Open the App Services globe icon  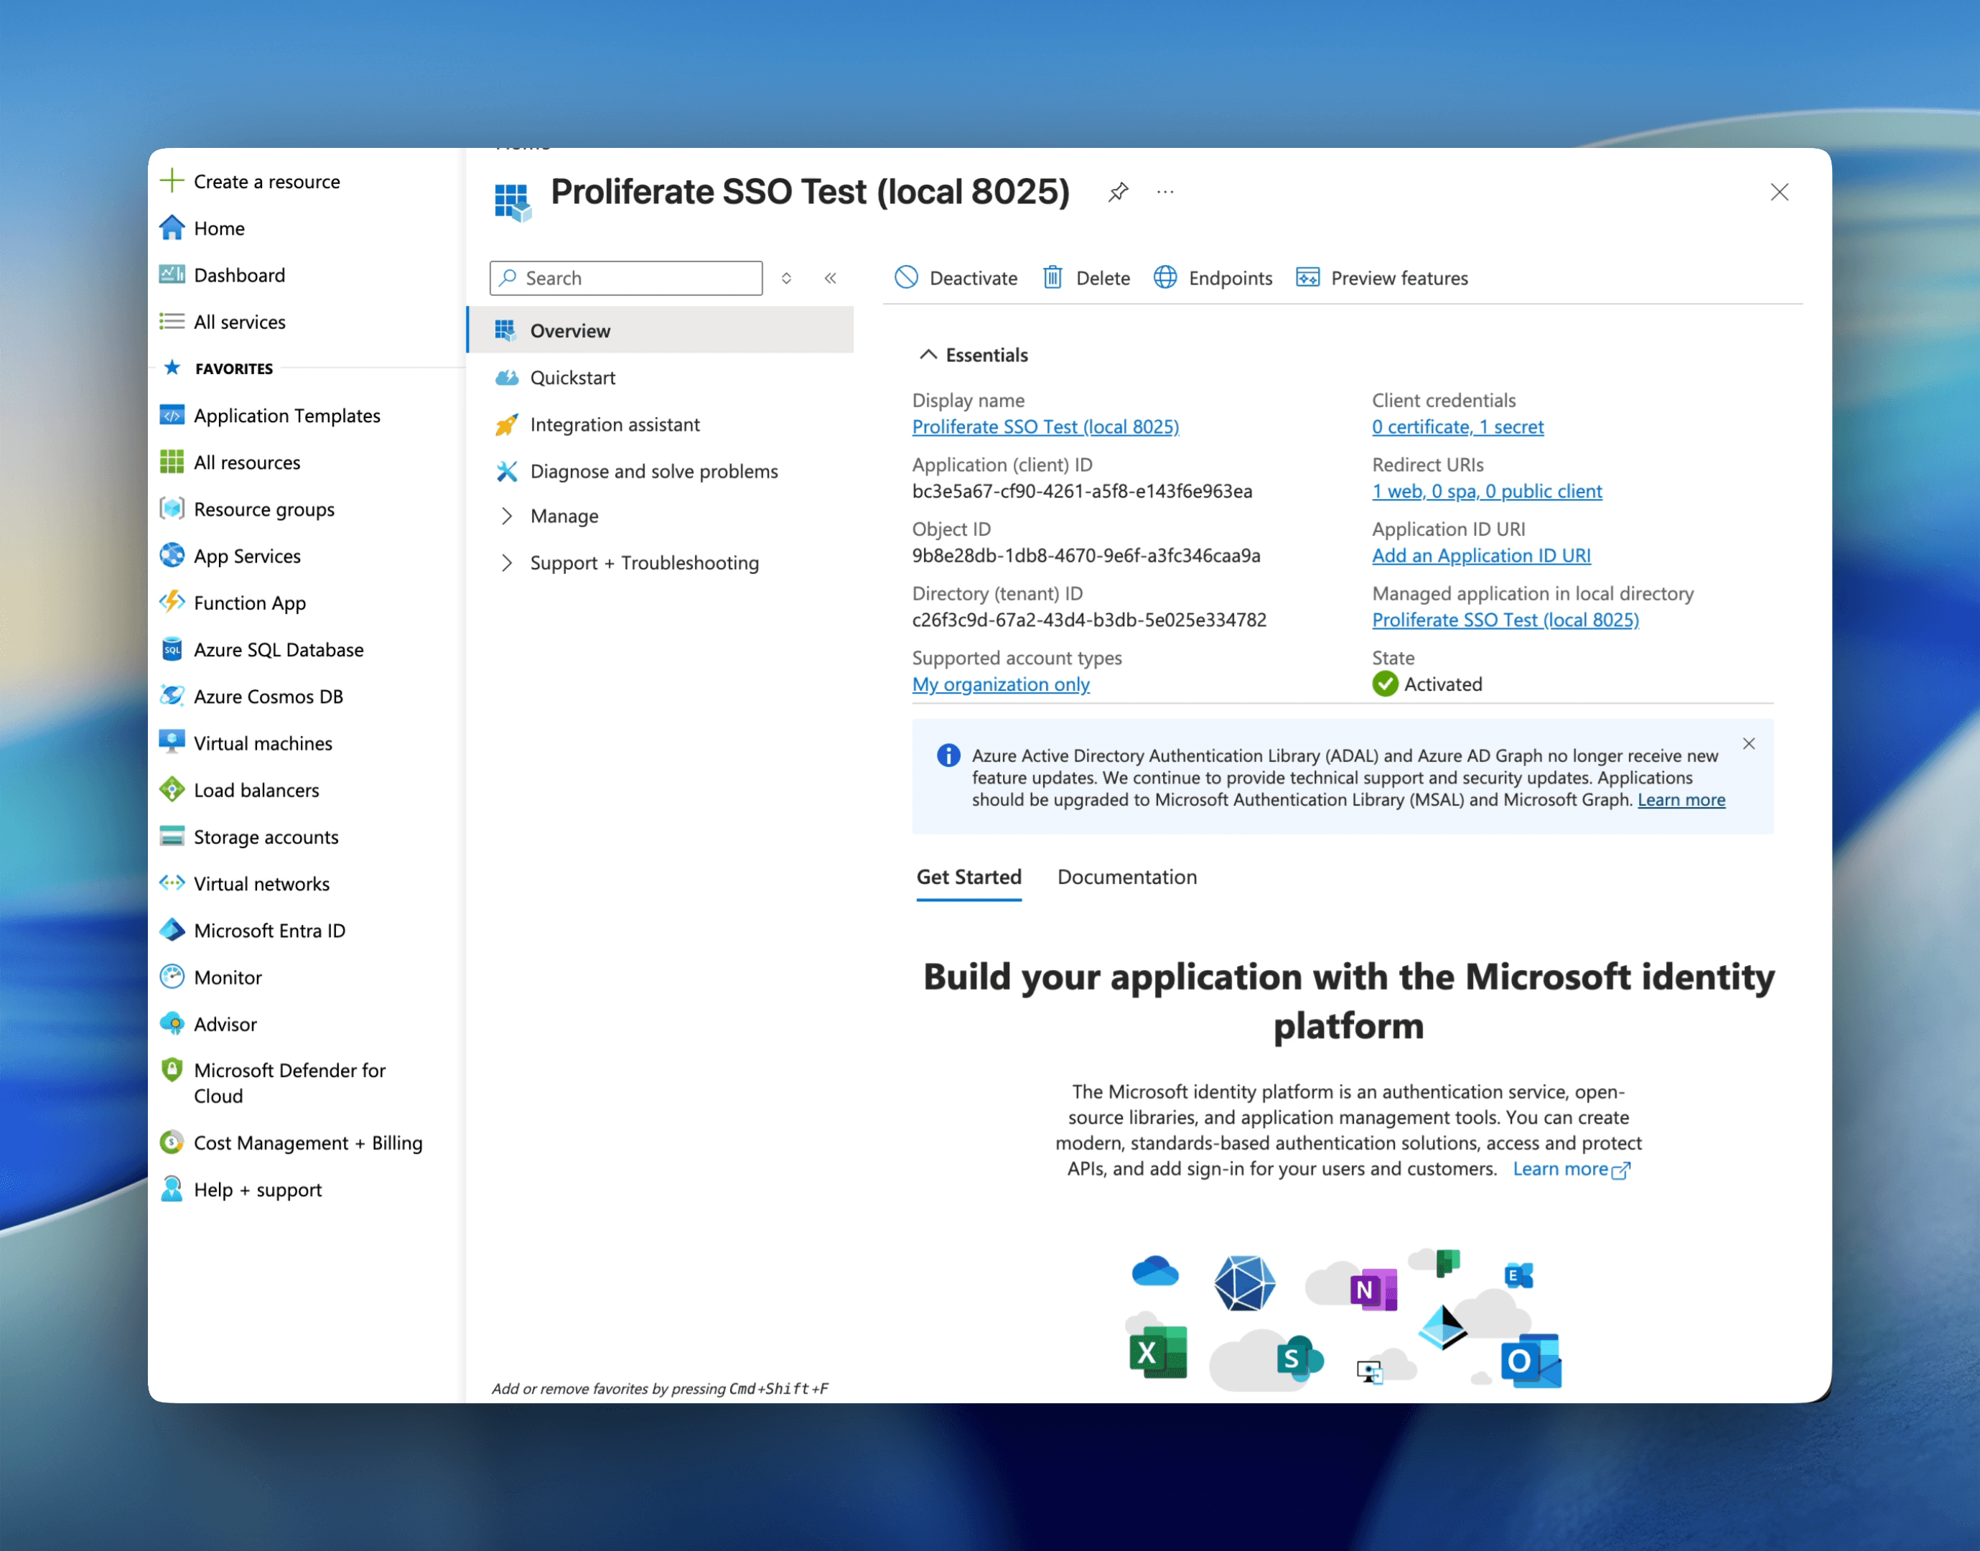click(172, 556)
